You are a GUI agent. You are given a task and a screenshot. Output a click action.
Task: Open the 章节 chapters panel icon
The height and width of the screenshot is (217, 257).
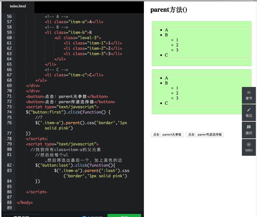[249, 95]
